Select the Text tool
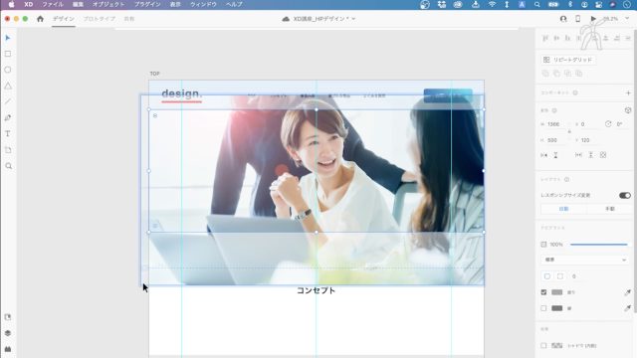The width and height of the screenshot is (637, 358). click(8, 134)
